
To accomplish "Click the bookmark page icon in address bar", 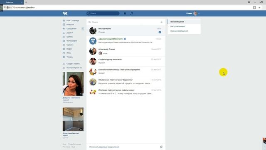I will pyautogui.click(x=254, y=7).
